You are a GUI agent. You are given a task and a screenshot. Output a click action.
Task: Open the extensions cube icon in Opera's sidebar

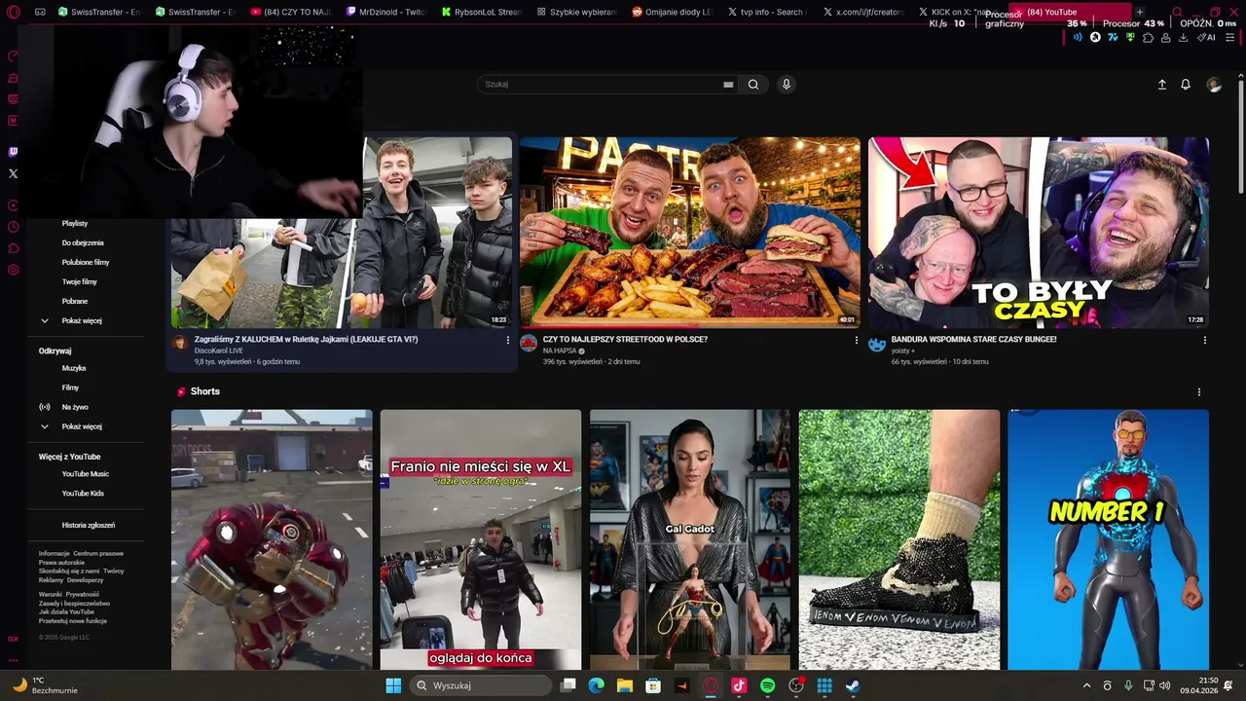click(13, 248)
